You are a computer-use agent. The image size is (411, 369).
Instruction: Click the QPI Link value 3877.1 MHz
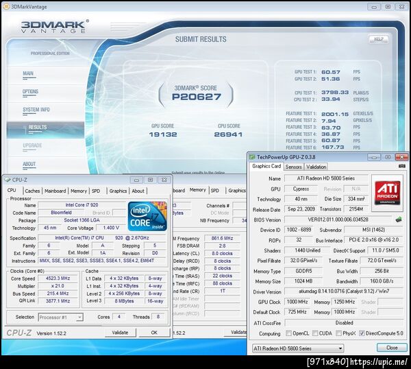pyautogui.click(x=58, y=301)
